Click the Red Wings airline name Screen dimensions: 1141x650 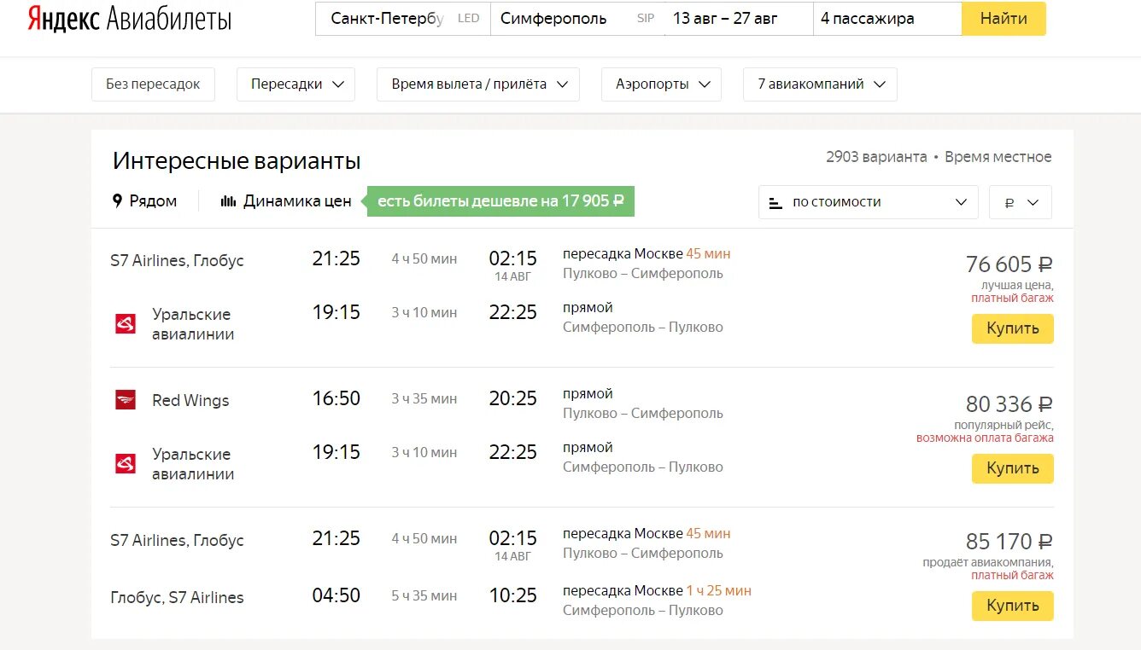pos(190,400)
